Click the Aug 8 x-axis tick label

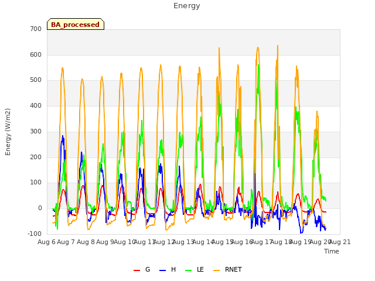[x=86, y=242]
